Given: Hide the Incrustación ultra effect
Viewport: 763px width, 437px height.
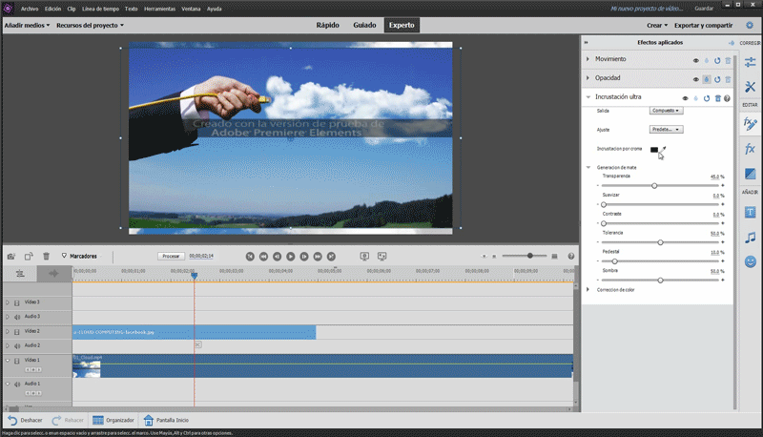Looking at the screenshot, I should 685,98.
